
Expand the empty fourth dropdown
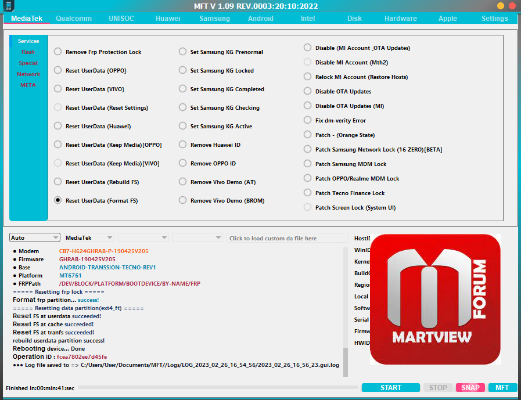tap(197, 237)
